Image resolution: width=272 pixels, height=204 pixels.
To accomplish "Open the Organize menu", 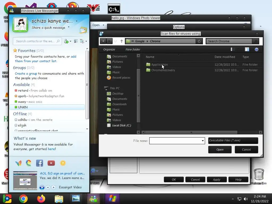I will click(x=110, y=49).
